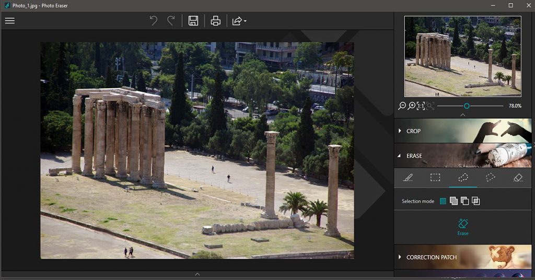Expand the CROP panel section
Image resolution: width=535 pixels, height=280 pixels.
413,131
